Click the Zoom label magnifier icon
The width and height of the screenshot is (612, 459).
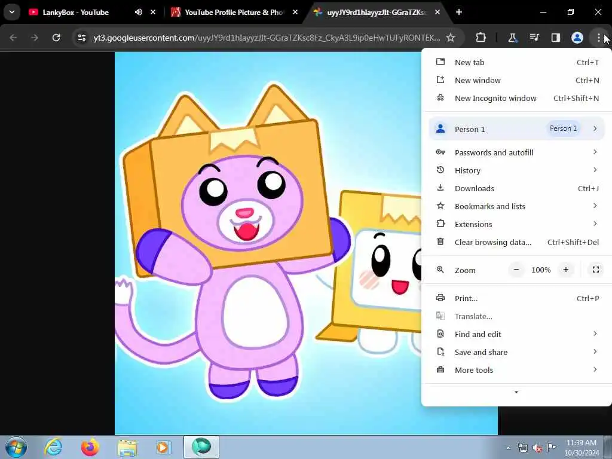click(x=440, y=270)
